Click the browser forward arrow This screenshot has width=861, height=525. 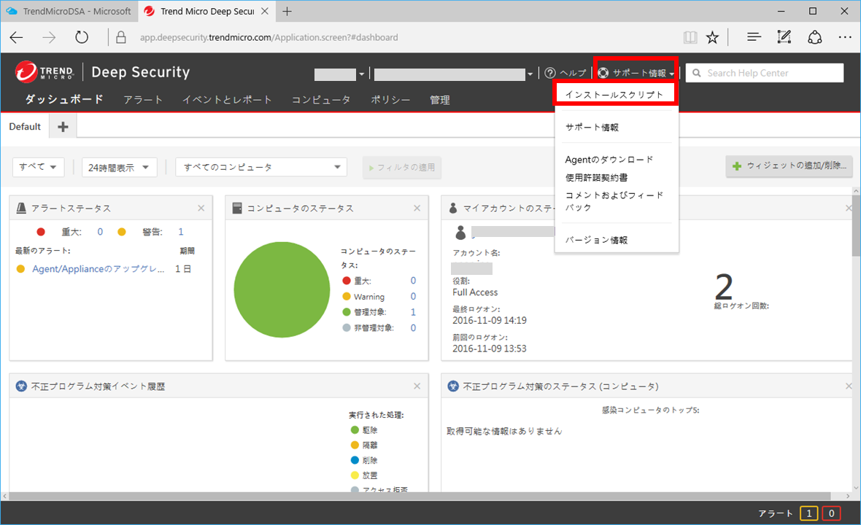49,37
